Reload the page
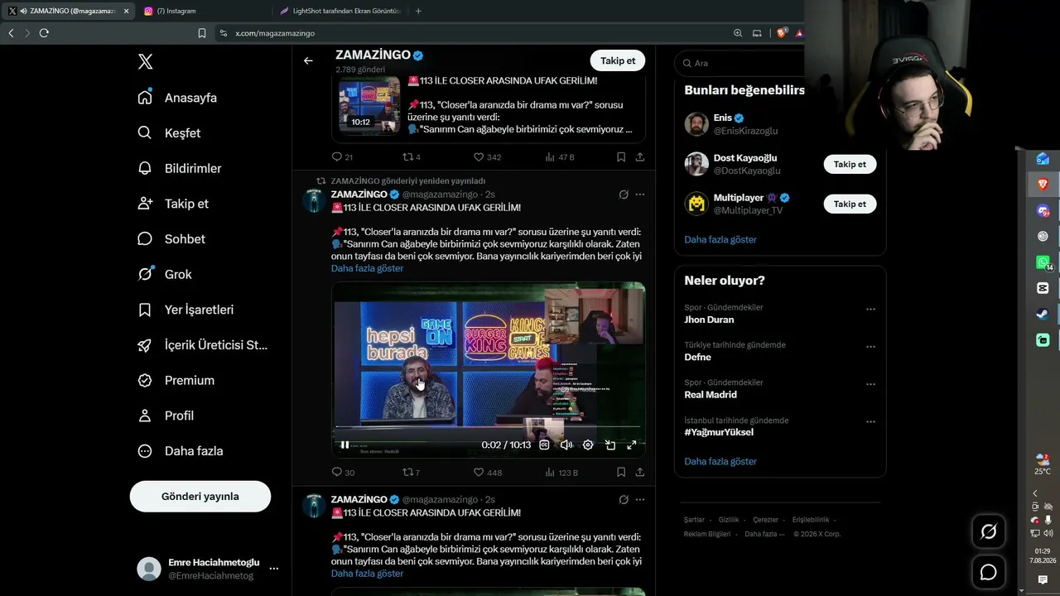This screenshot has height=596, width=1060. pyautogui.click(x=44, y=33)
